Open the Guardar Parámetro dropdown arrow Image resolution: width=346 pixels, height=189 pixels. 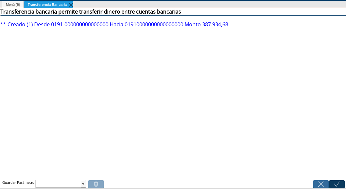click(x=83, y=184)
